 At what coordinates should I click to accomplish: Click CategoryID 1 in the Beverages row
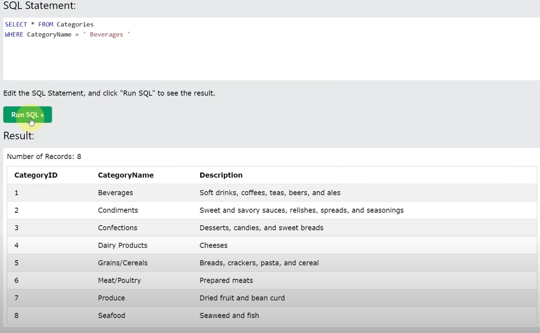tap(16, 193)
